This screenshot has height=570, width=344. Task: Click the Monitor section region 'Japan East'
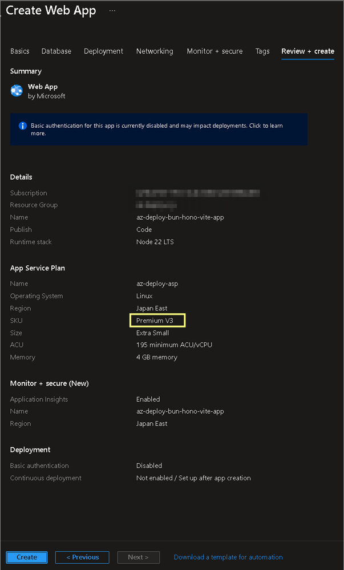pos(152,423)
